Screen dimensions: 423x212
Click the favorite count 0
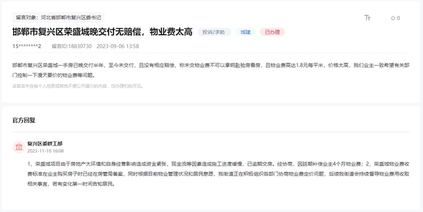point(399,18)
